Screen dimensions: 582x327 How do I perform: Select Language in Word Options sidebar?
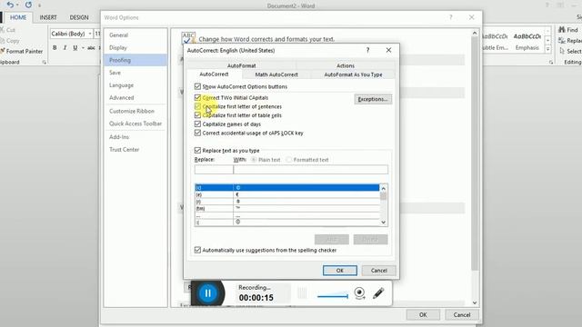click(135, 85)
